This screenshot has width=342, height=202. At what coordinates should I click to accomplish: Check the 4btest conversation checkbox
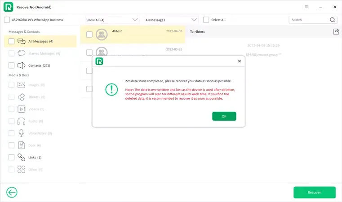pyautogui.click(x=89, y=35)
